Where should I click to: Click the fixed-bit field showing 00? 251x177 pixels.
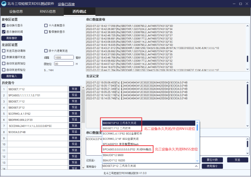pyautogui.click(x=64, y=64)
